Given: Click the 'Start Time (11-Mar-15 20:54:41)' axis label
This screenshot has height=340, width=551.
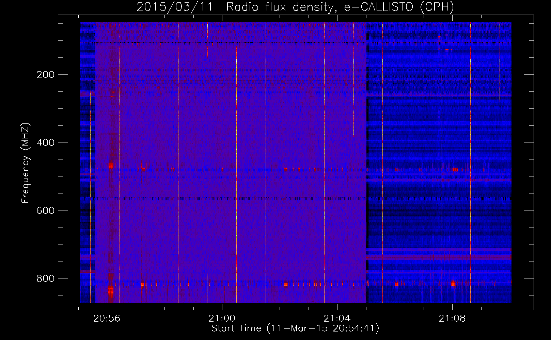Looking at the screenshot, I should click(x=295, y=328).
